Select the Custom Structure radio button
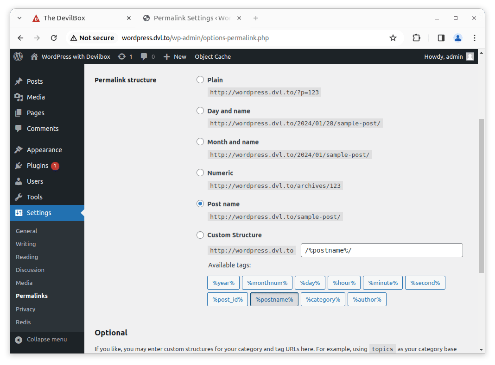 coord(200,235)
